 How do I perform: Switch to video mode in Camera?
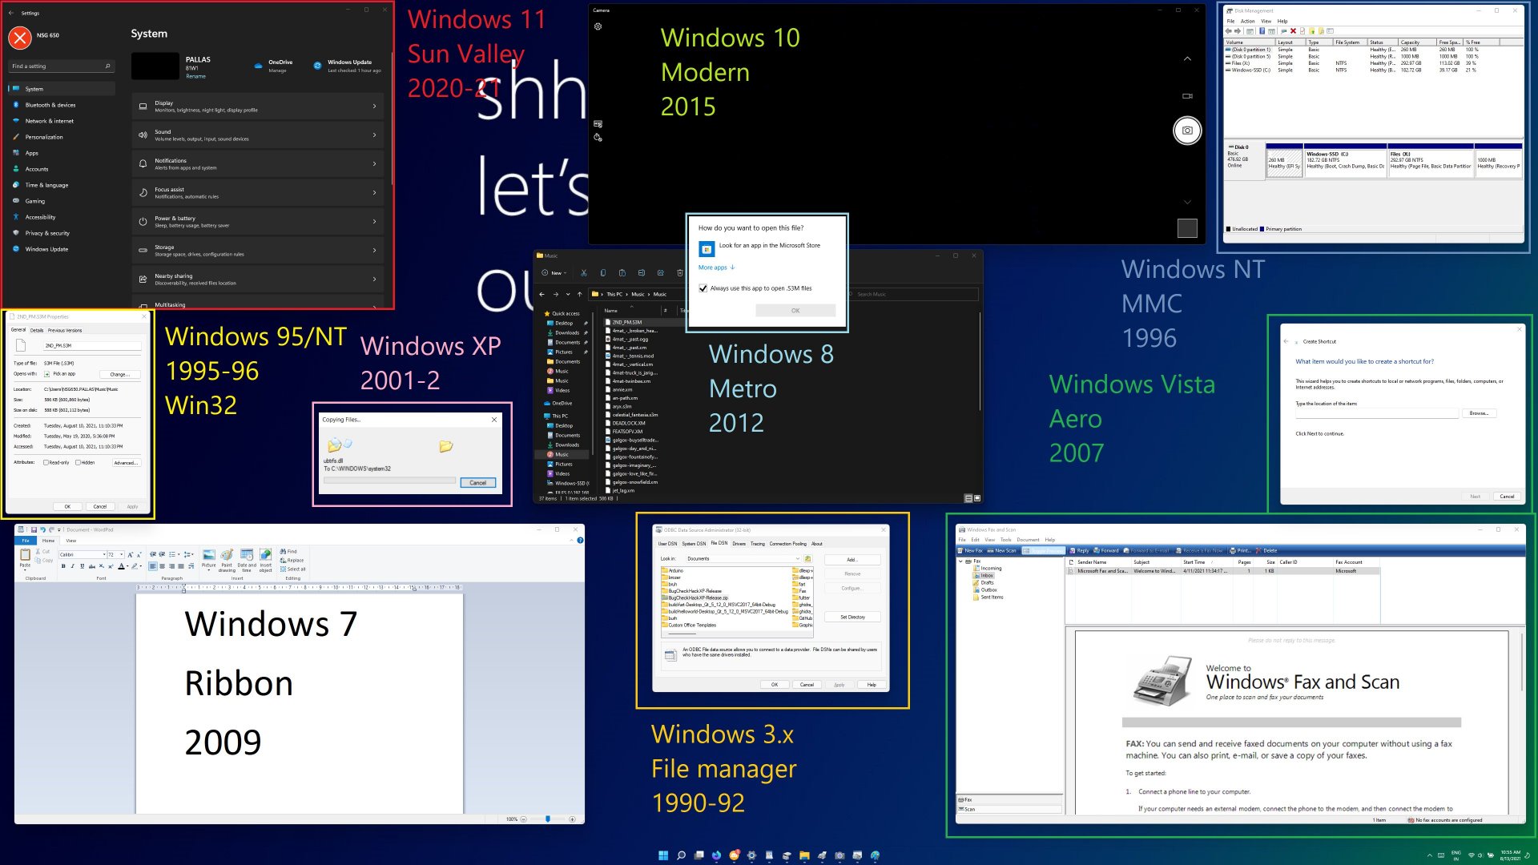point(1187,96)
